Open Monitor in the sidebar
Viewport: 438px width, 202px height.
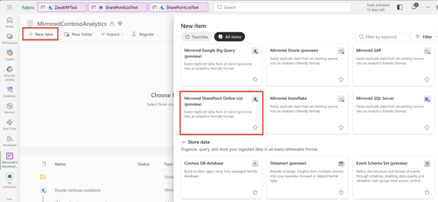(x=10, y=109)
